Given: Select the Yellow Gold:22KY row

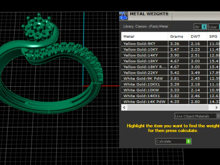Looking at the screenshot, I should click(170, 72).
